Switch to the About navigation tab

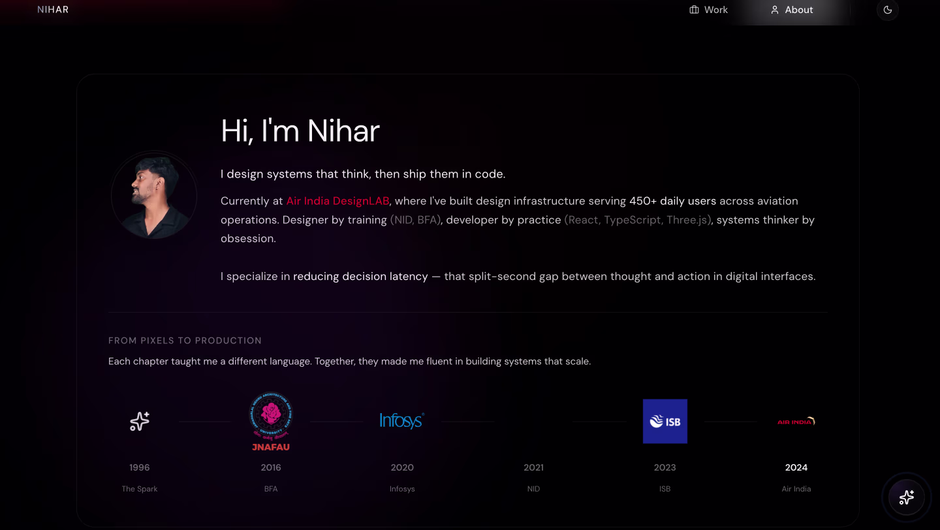click(x=791, y=10)
